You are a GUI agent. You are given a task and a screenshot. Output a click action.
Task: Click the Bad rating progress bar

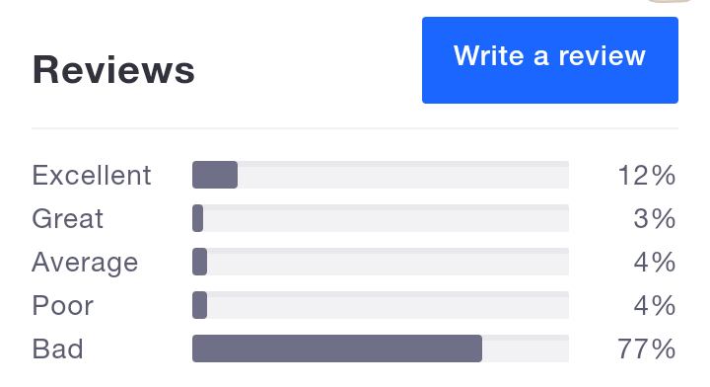381,348
